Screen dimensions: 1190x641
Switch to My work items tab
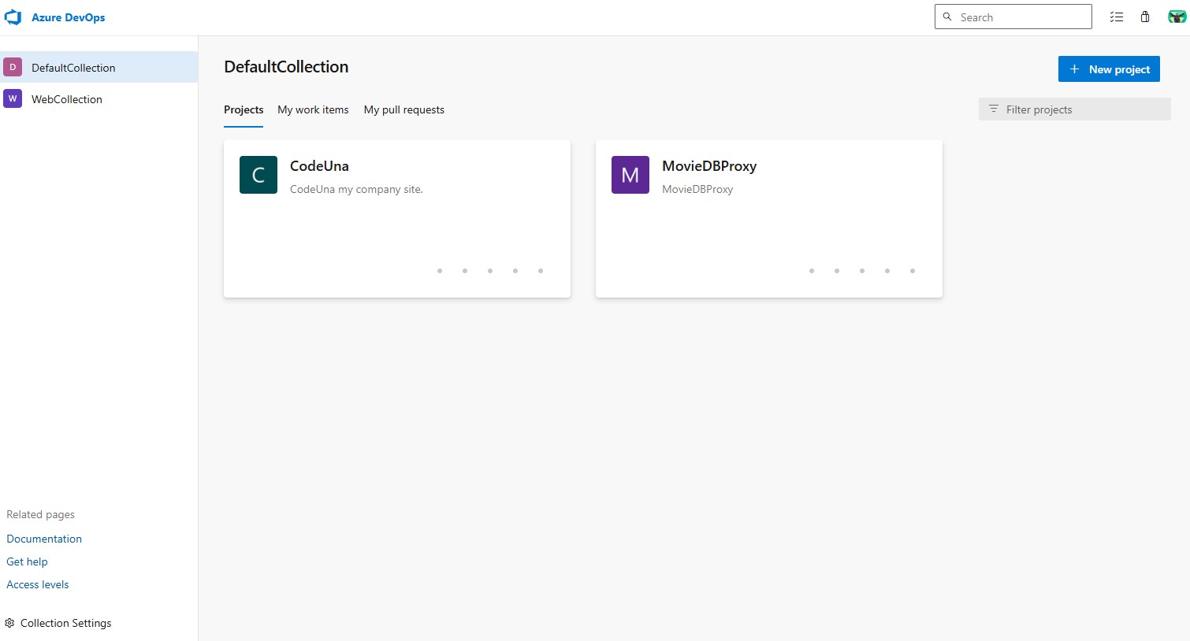tap(313, 109)
